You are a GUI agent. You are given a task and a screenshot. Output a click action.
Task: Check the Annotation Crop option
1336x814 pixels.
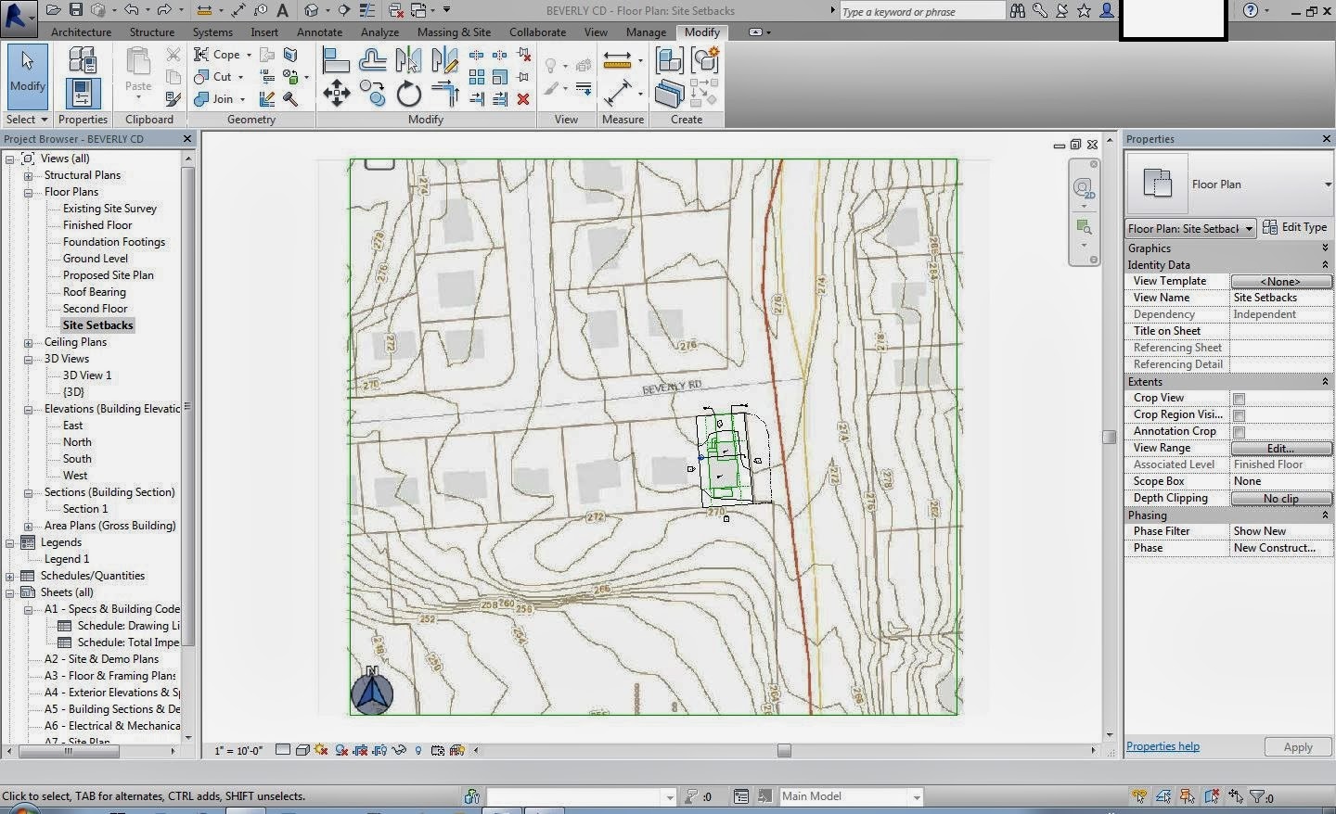(x=1240, y=431)
